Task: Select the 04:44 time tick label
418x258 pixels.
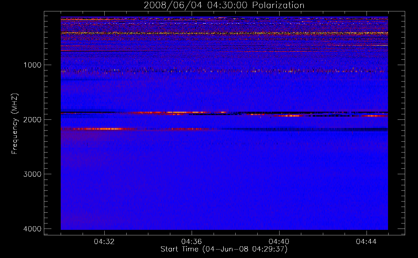Action: click(x=366, y=242)
